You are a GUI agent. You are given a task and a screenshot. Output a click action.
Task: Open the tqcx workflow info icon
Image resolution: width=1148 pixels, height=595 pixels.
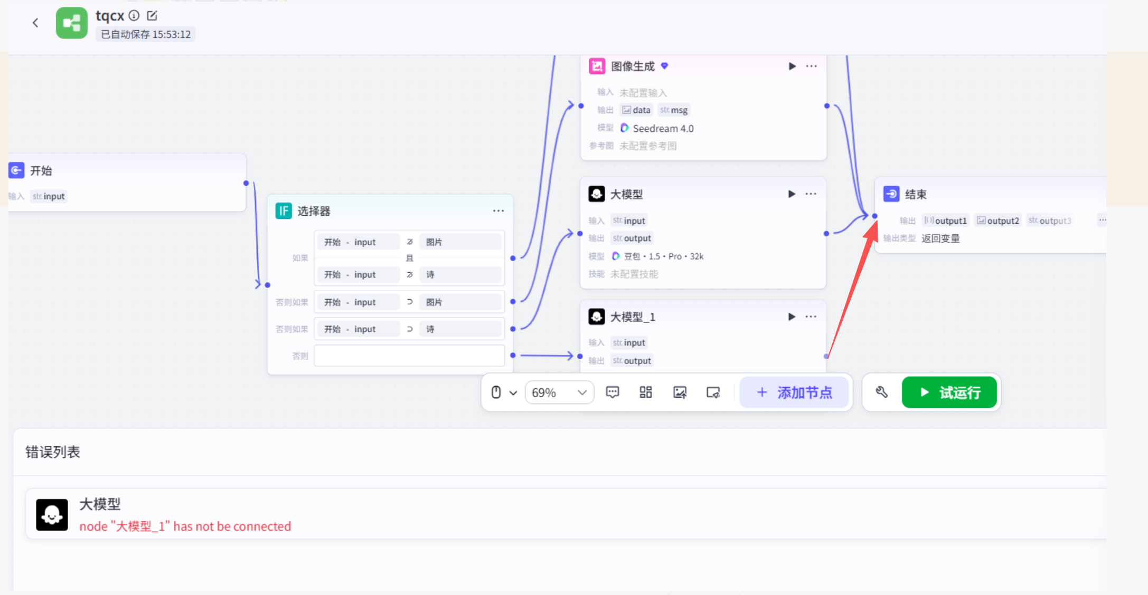pos(134,16)
